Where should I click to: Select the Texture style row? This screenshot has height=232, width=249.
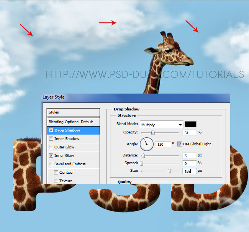pos(74,181)
